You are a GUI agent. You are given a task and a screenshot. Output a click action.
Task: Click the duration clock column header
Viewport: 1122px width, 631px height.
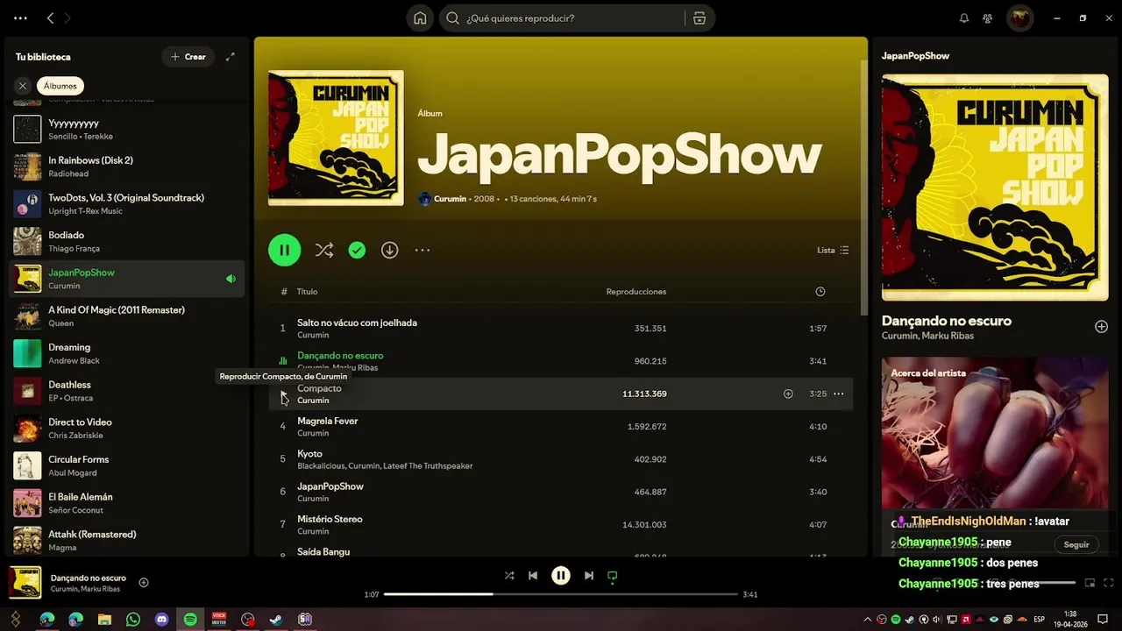820,292
